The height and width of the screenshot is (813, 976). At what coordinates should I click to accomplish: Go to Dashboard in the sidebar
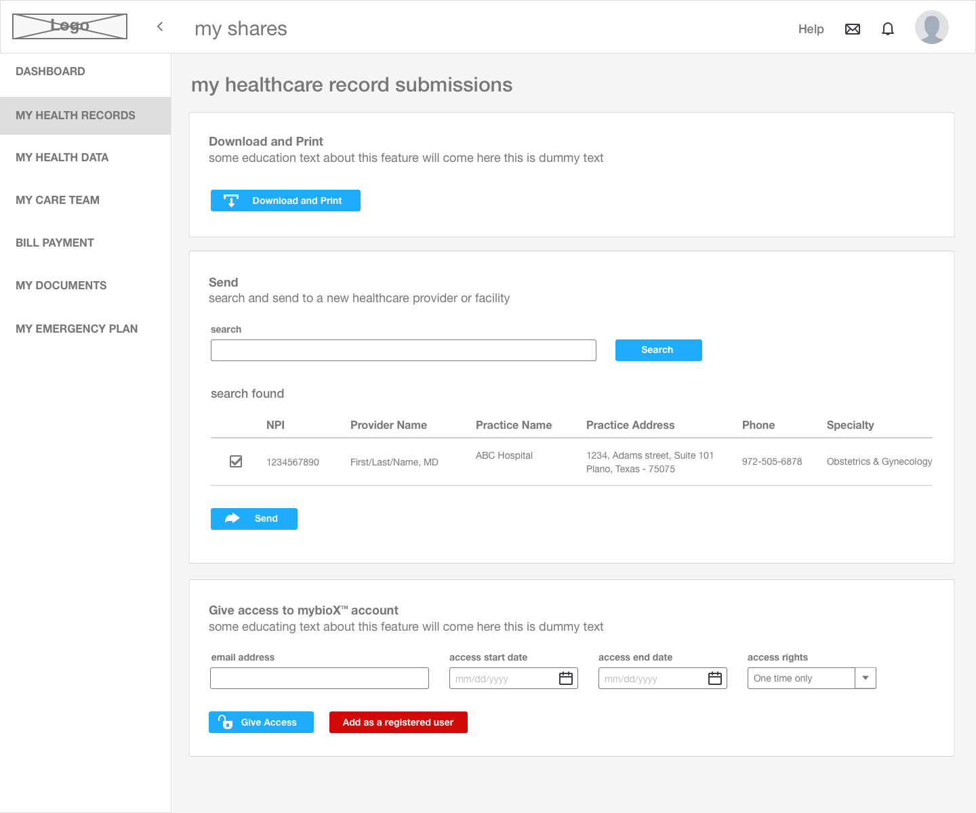click(x=50, y=71)
